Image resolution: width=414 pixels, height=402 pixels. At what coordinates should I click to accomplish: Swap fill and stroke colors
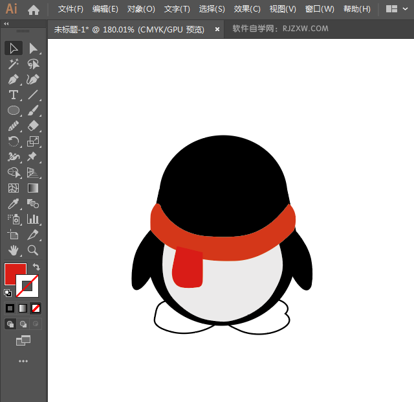37,266
